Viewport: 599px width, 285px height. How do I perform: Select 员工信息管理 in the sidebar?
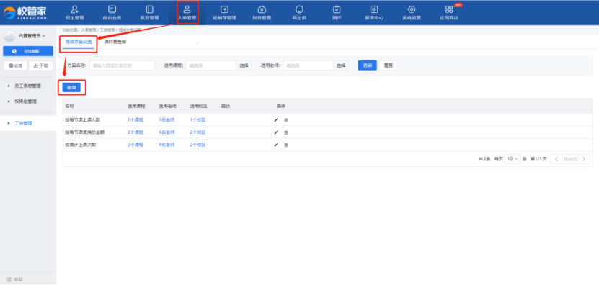[x=28, y=86]
